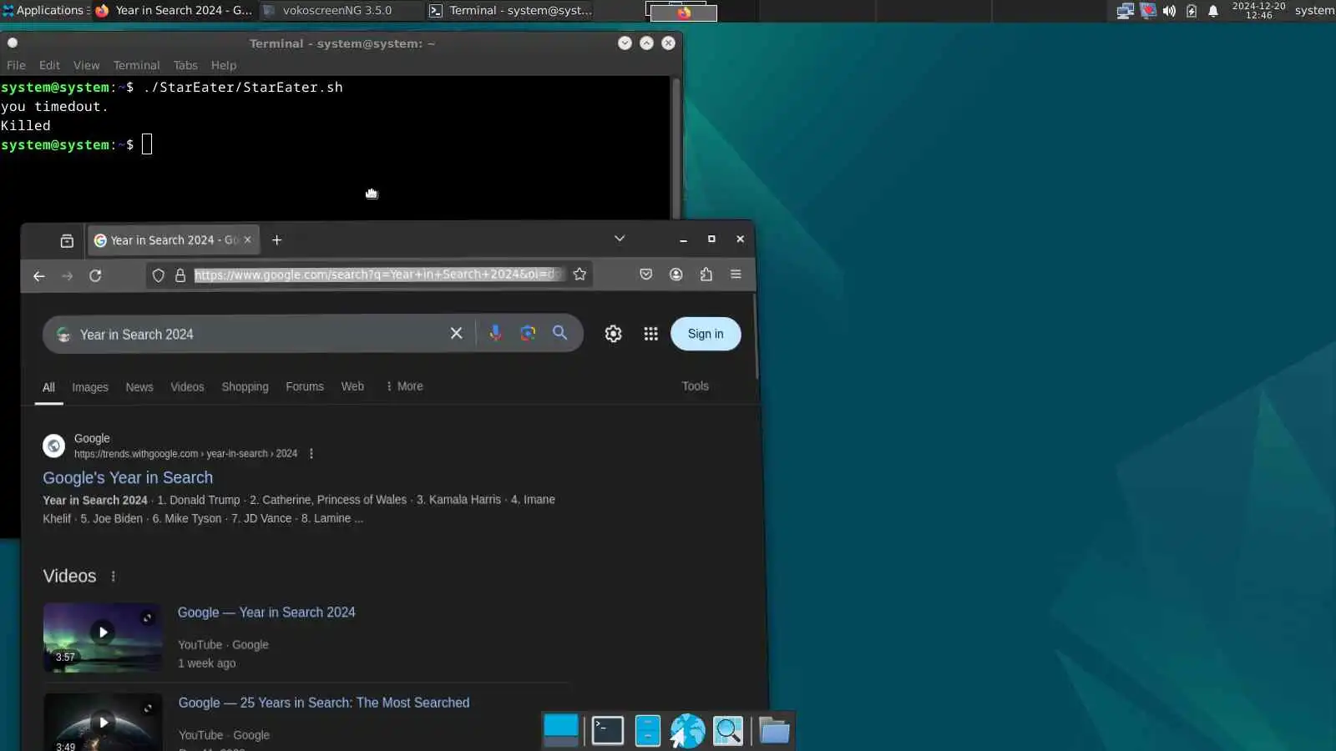Switch to the Web search tab
The height and width of the screenshot is (751, 1336).
pos(352,387)
